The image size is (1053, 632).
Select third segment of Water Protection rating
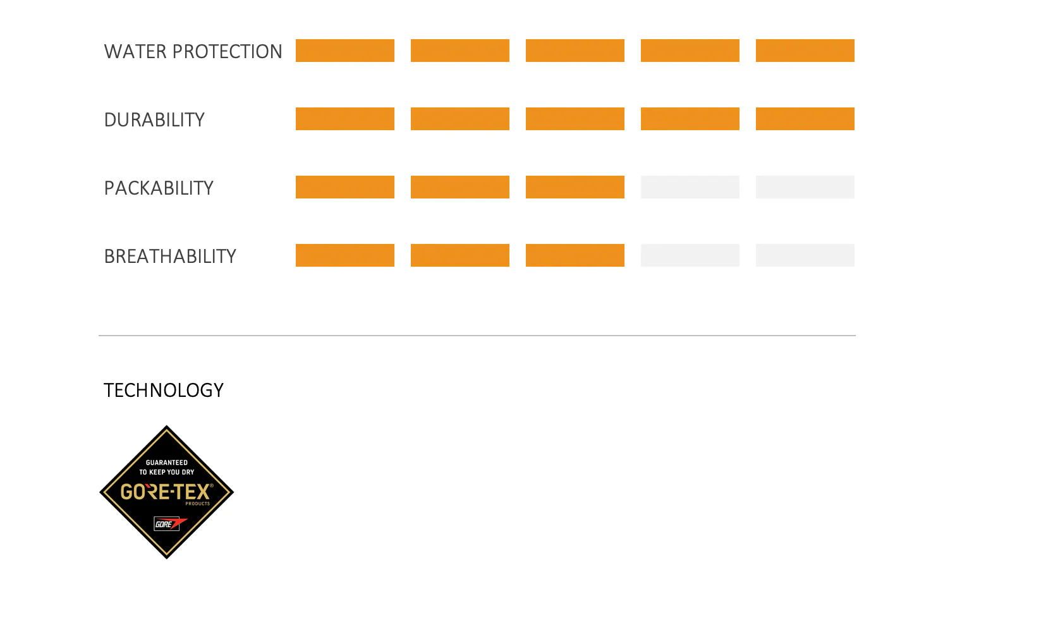[575, 51]
